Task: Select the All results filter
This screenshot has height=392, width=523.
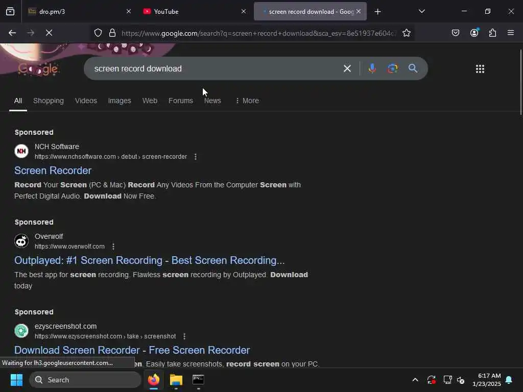Action: (x=18, y=101)
